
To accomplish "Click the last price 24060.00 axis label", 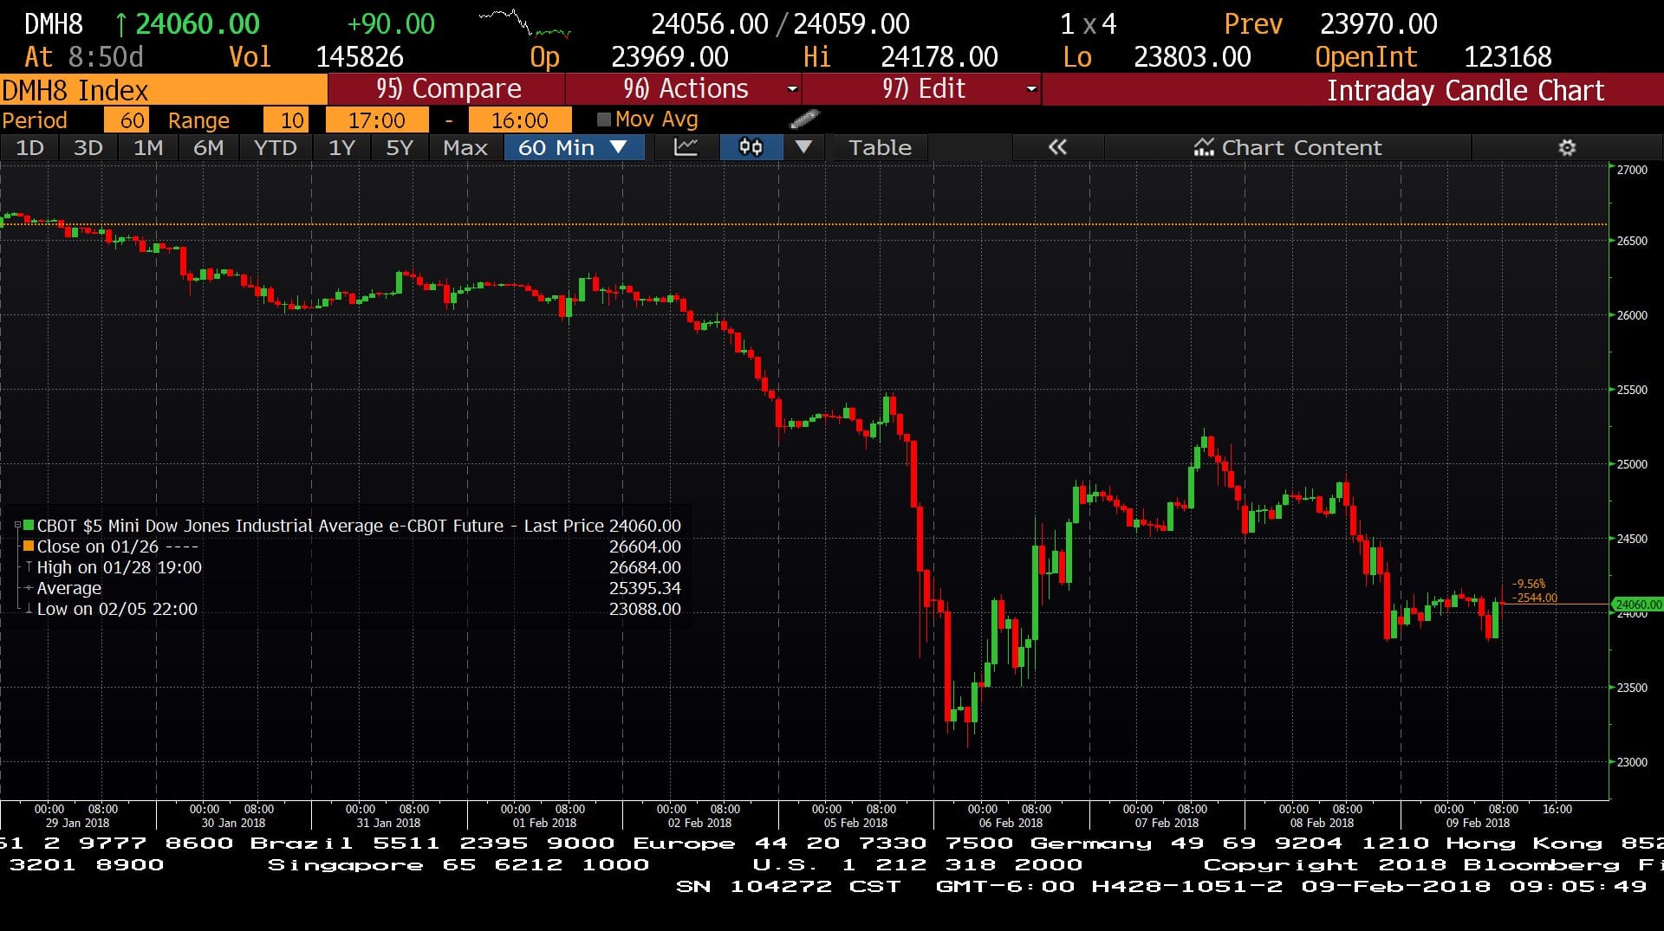I will click(1637, 605).
